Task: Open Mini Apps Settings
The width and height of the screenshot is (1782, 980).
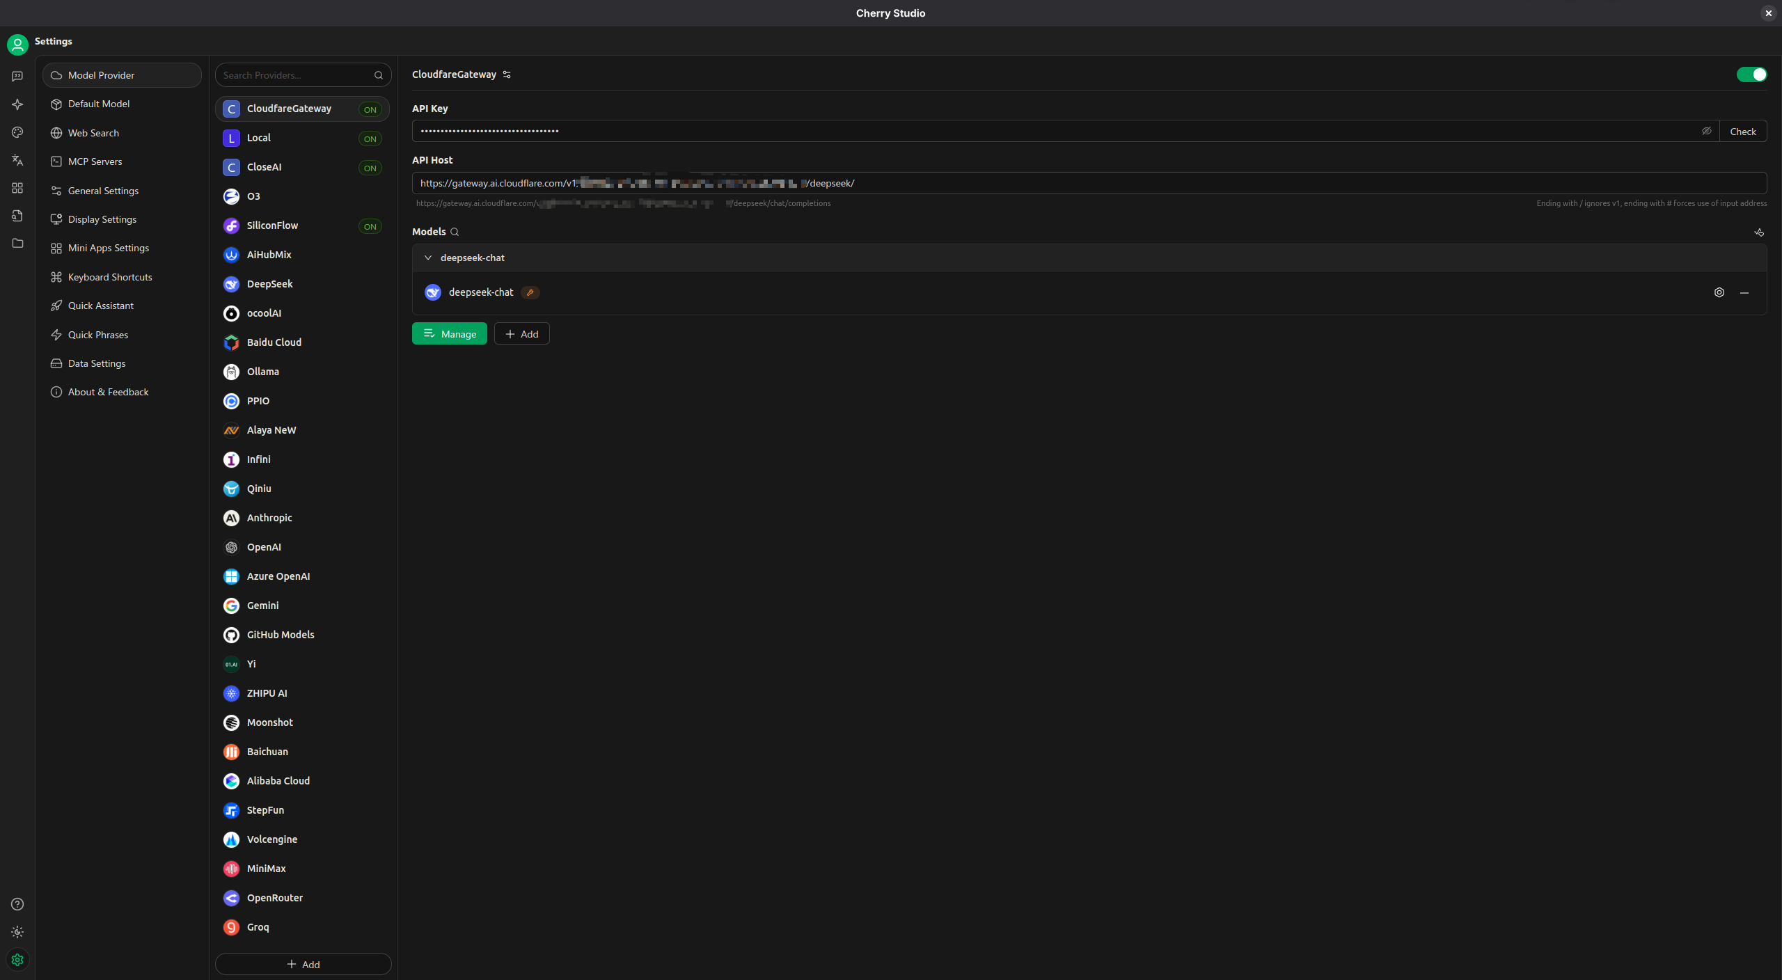Action: (122, 248)
